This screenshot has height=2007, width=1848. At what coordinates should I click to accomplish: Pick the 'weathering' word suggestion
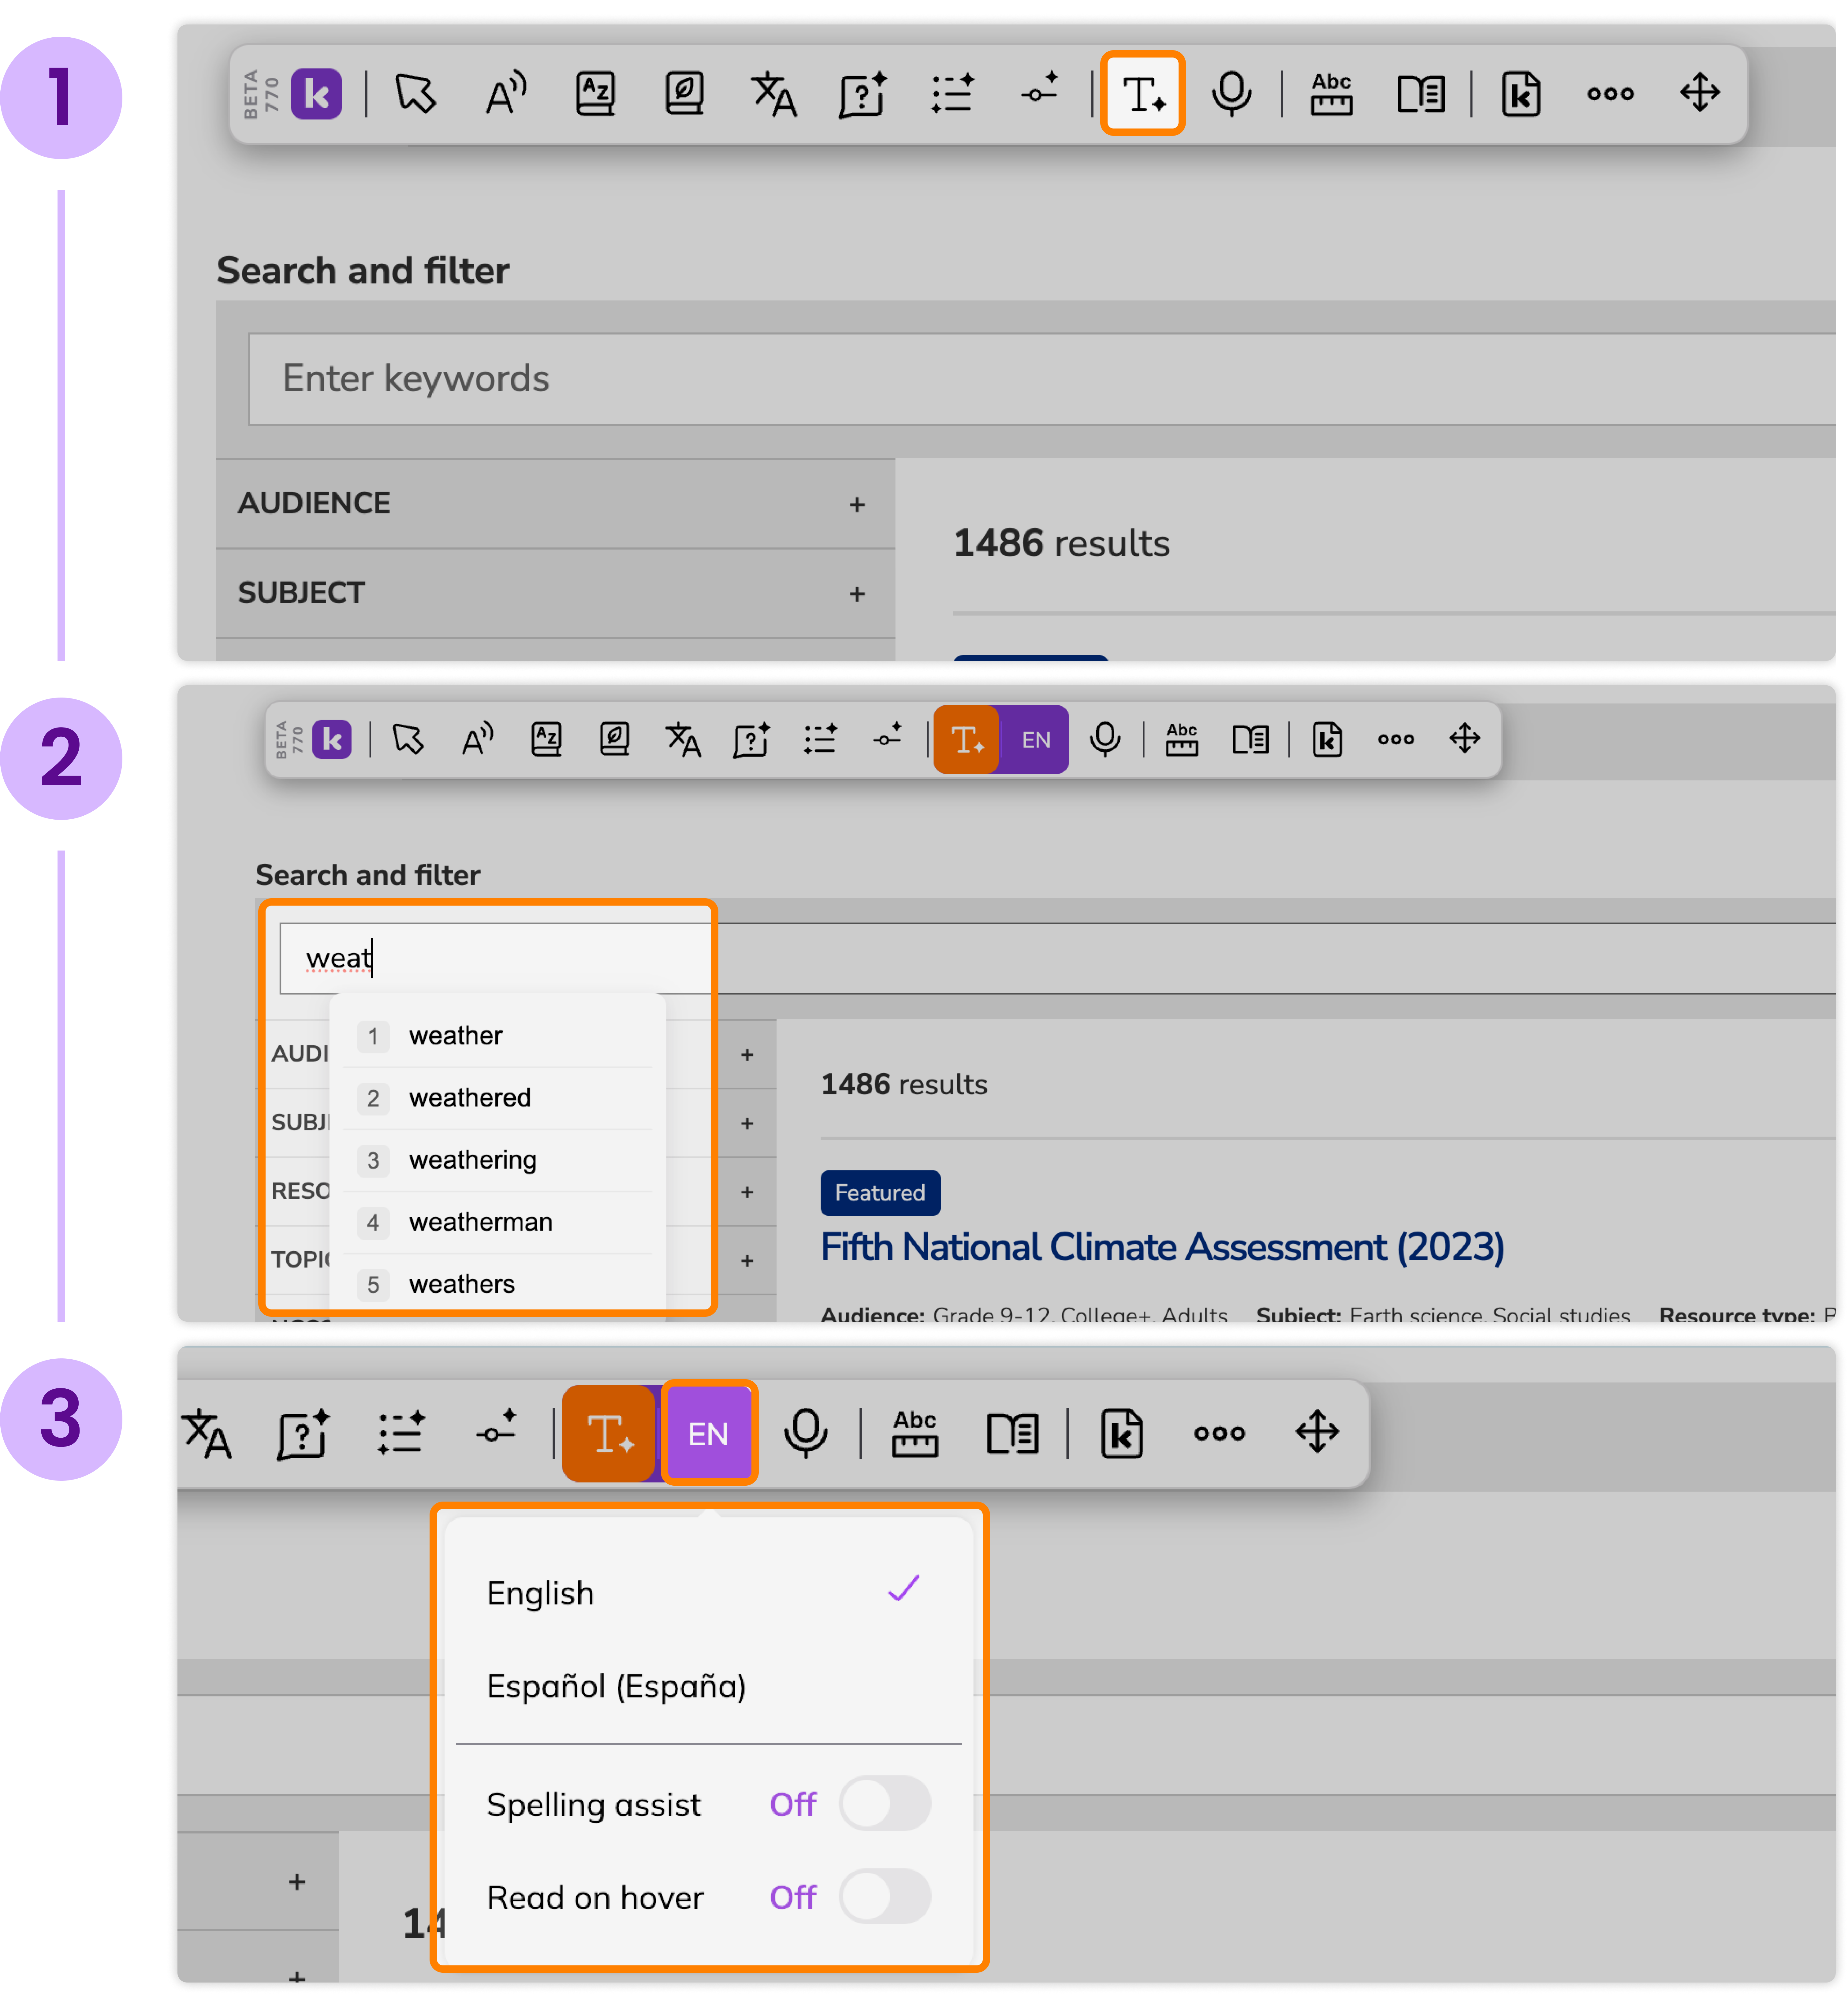pyautogui.click(x=473, y=1160)
